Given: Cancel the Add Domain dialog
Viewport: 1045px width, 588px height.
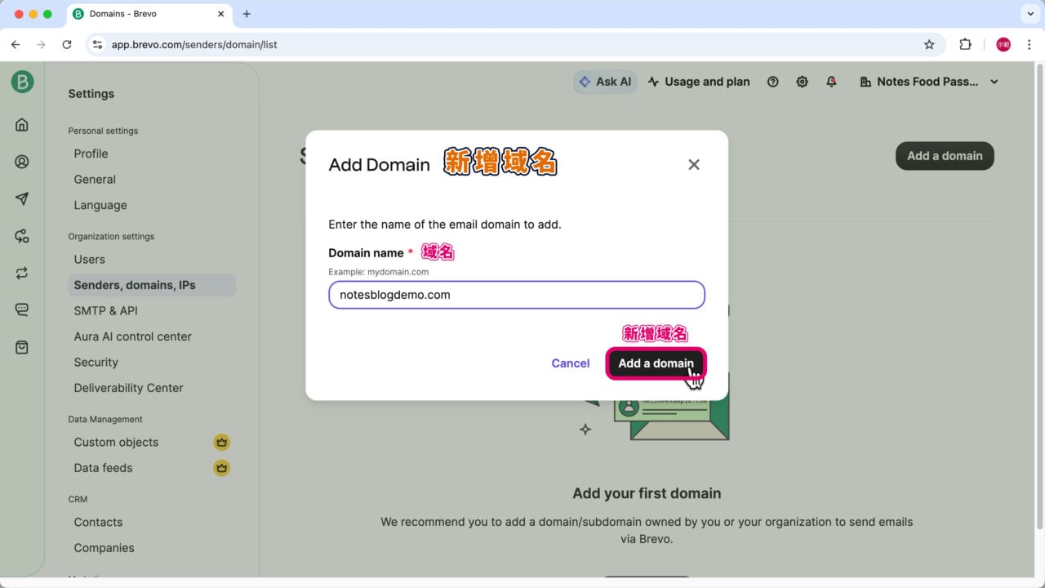Looking at the screenshot, I should (x=570, y=363).
